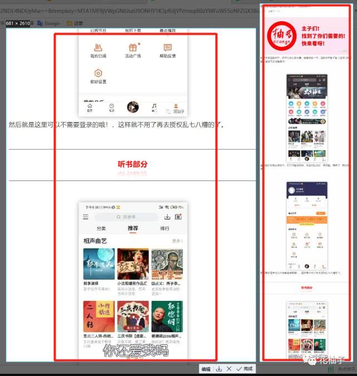The width and height of the screenshot is (357, 376).
Task: Select the 最近播放 label
Action: [x=168, y=31]
